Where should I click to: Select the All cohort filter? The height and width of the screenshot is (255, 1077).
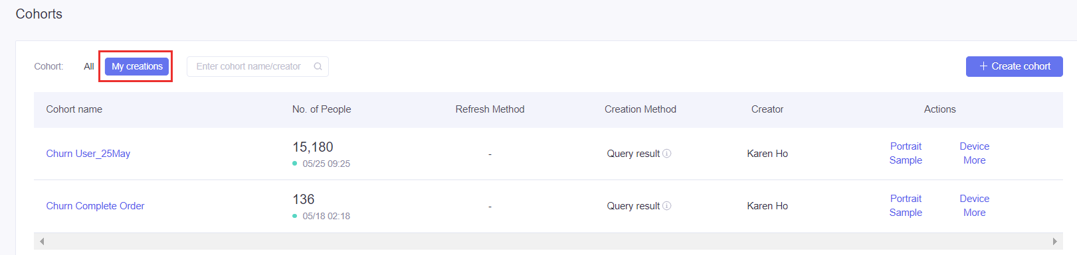89,66
